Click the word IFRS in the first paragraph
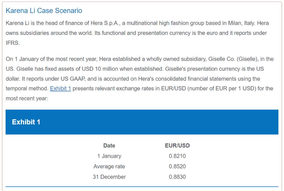This screenshot has height=191, width=284. coord(13,43)
